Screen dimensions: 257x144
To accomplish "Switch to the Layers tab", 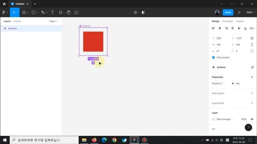I will coord(7,21).
